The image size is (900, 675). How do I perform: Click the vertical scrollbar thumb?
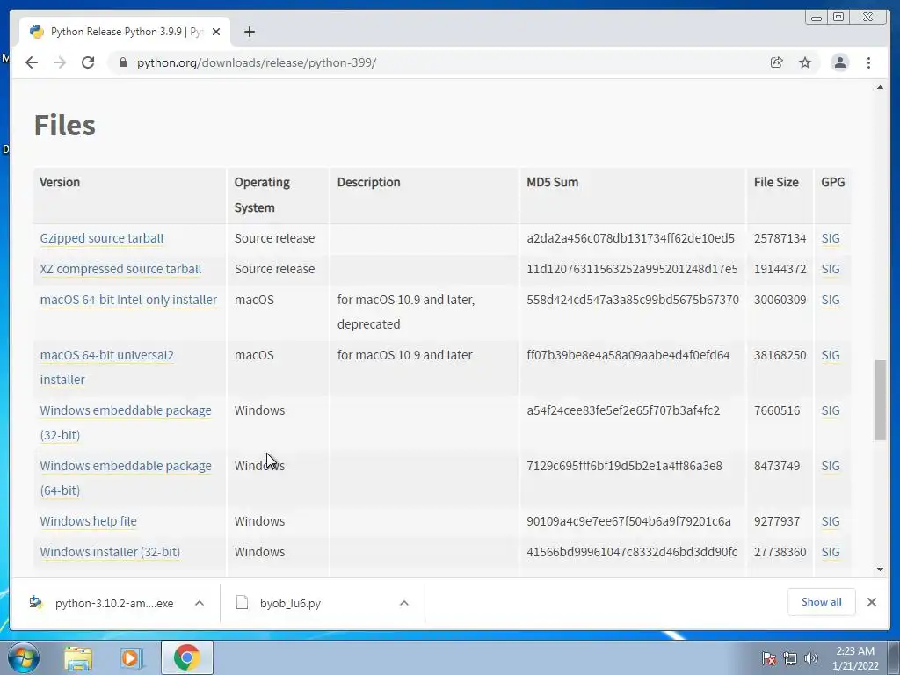click(880, 400)
